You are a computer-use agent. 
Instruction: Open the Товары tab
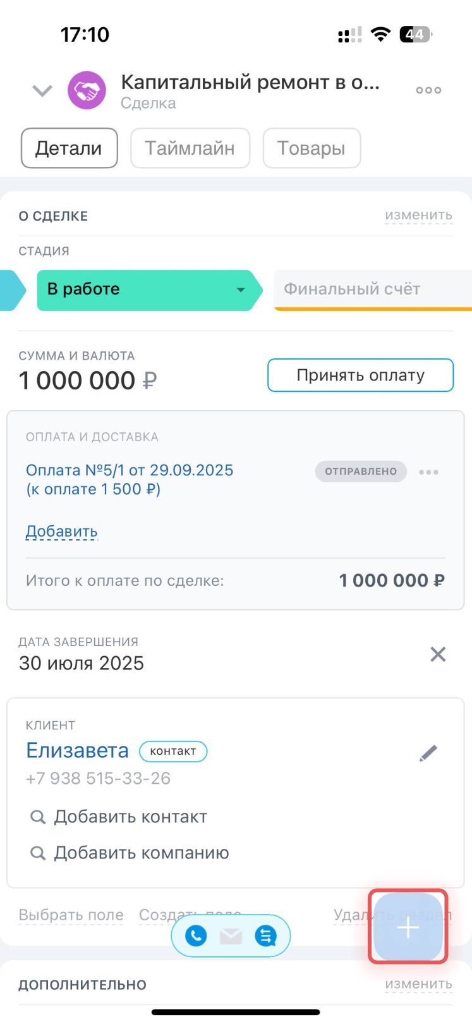coord(312,149)
